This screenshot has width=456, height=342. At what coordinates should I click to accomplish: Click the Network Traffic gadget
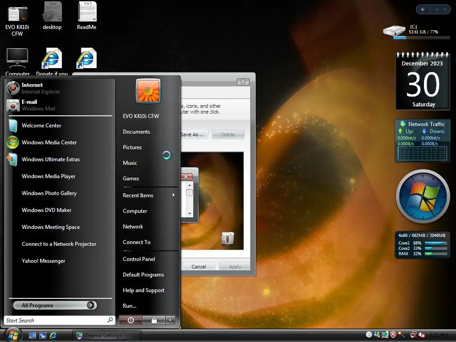[423, 140]
